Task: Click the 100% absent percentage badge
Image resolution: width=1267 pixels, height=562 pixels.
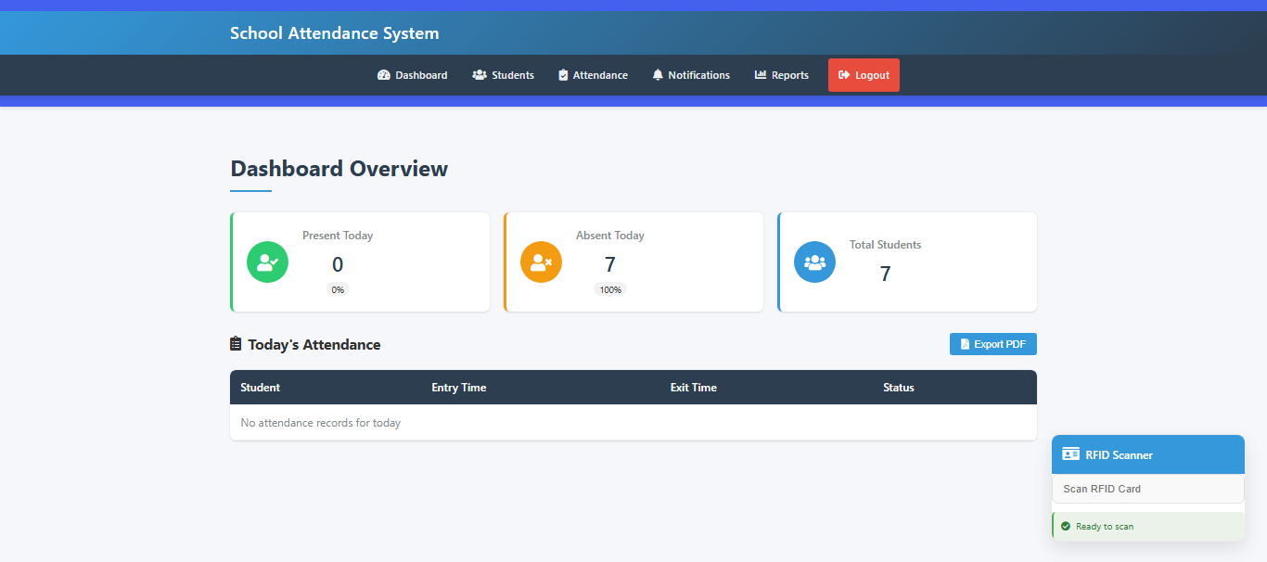Action: point(610,289)
